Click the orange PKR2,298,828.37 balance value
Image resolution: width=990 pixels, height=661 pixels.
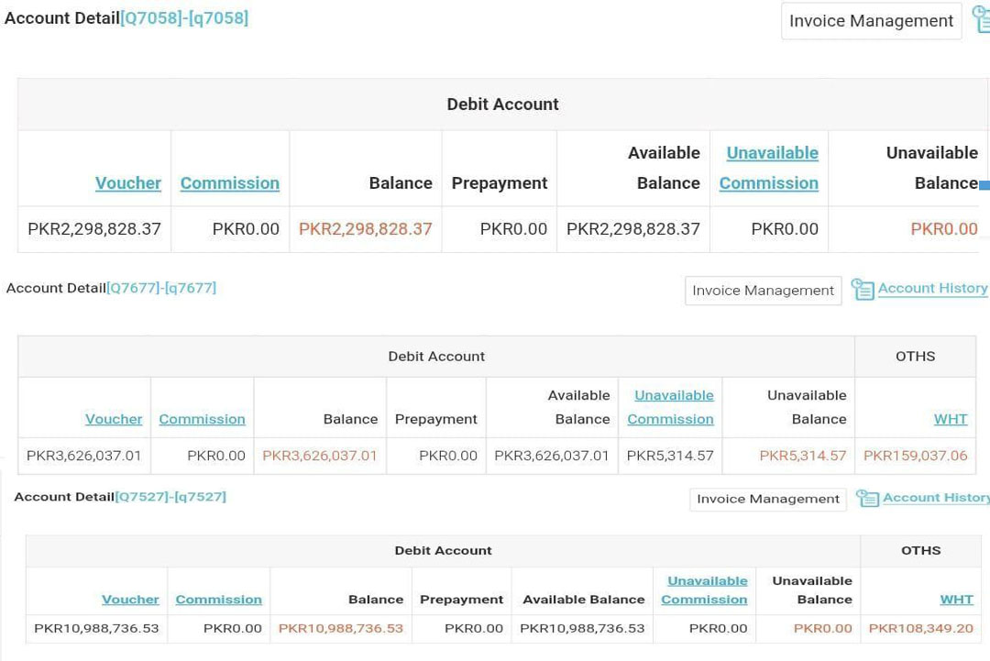click(365, 229)
